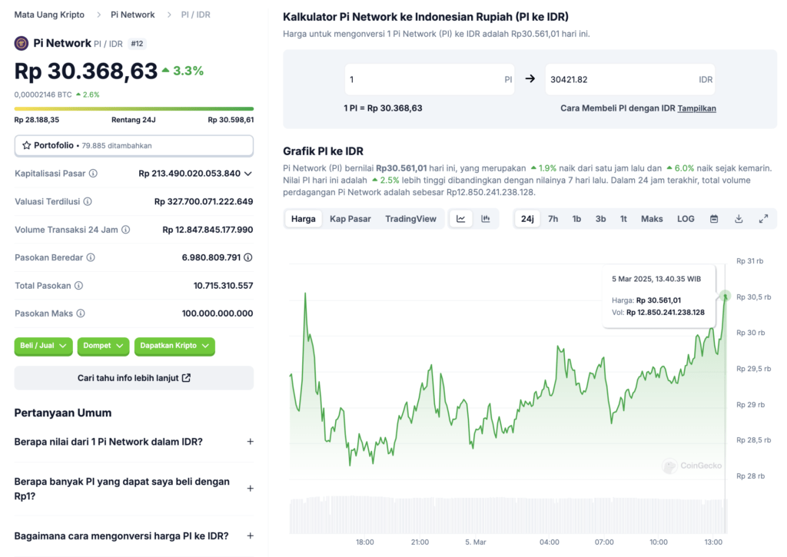Select the 1t time range
The height and width of the screenshot is (557, 787).
(x=623, y=219)
